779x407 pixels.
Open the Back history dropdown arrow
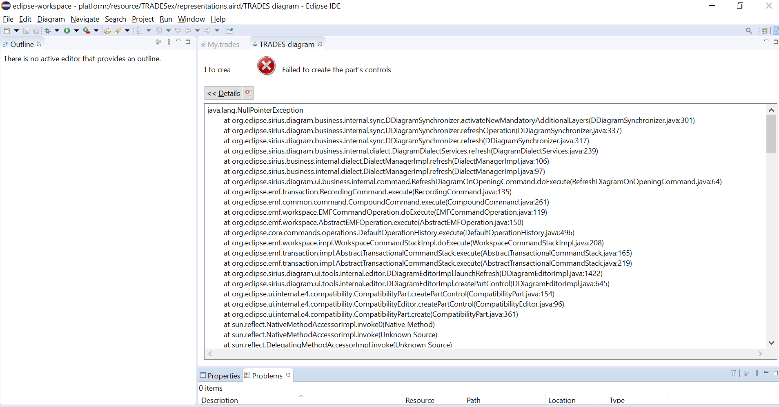(x=198, y=31)
